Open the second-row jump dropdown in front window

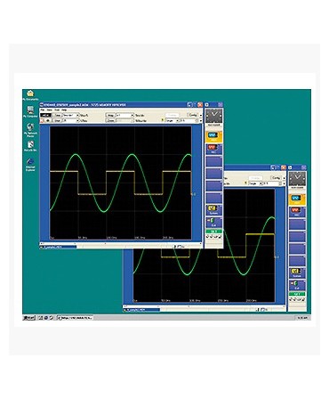tap(71, 120)
